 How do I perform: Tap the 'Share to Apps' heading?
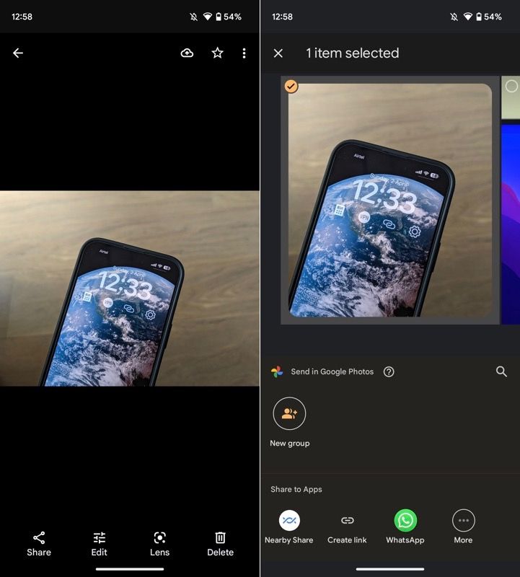pos(296,490)
